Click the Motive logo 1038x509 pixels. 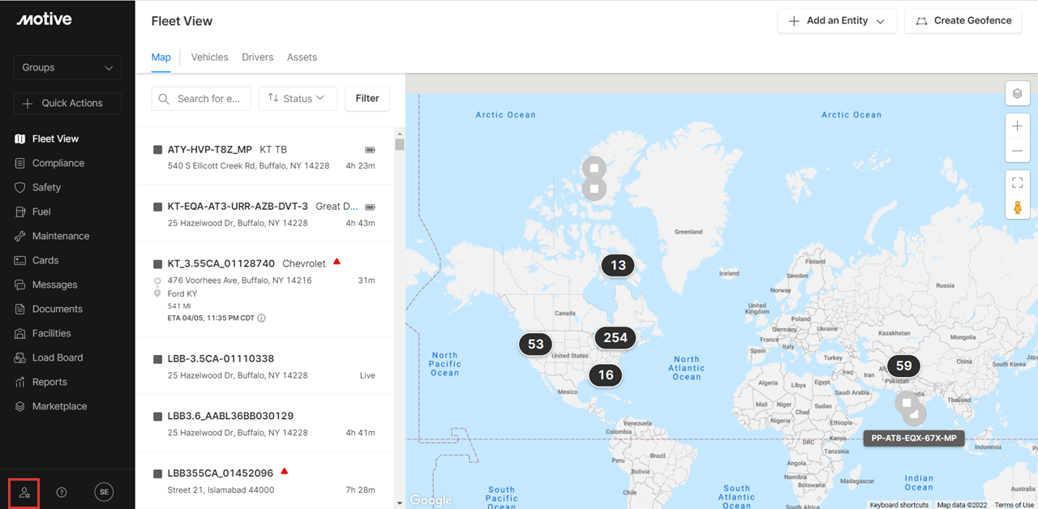tap(44, 19)
